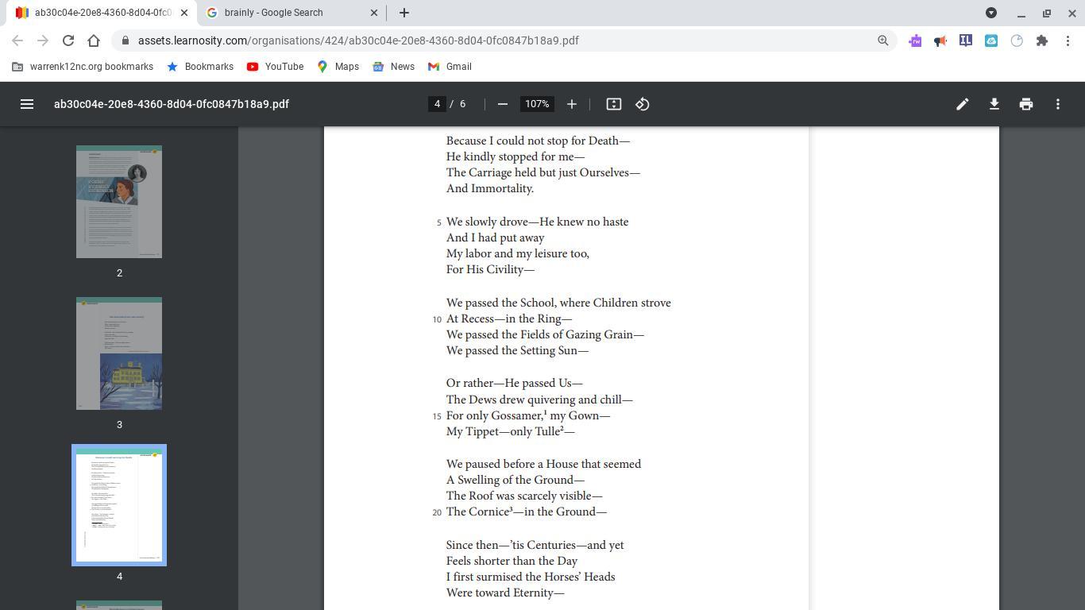This screenshot has width=1085, height=610.
Task: Go back to previous page in browser
Action: (17, 41)
